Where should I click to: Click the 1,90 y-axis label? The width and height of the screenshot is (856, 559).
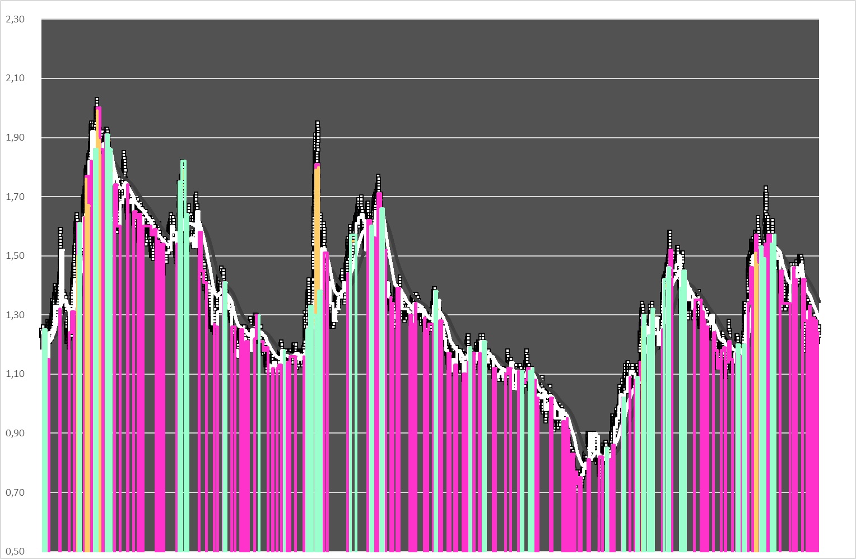coord(15,138)
